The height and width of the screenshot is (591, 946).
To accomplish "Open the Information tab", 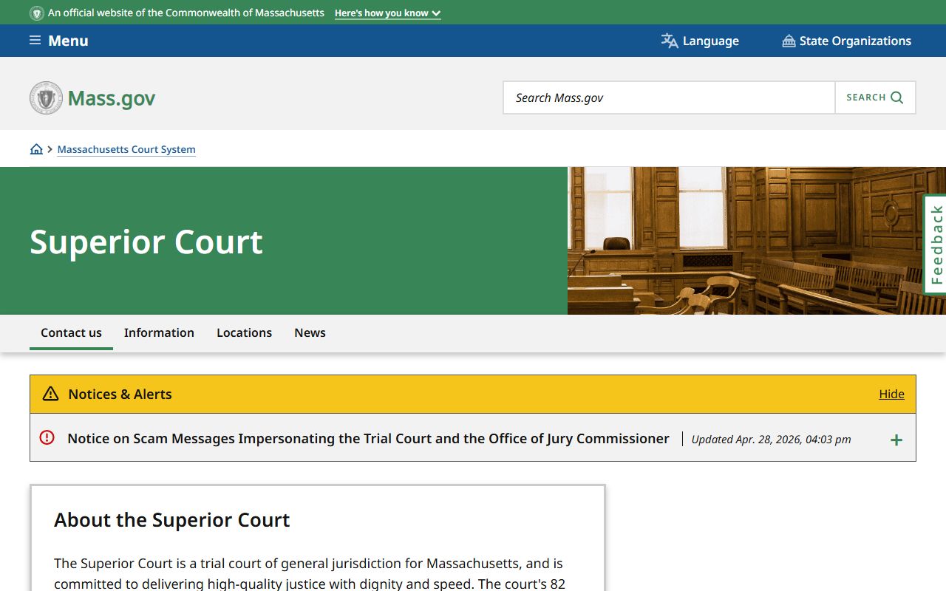I will pos(159,332).
